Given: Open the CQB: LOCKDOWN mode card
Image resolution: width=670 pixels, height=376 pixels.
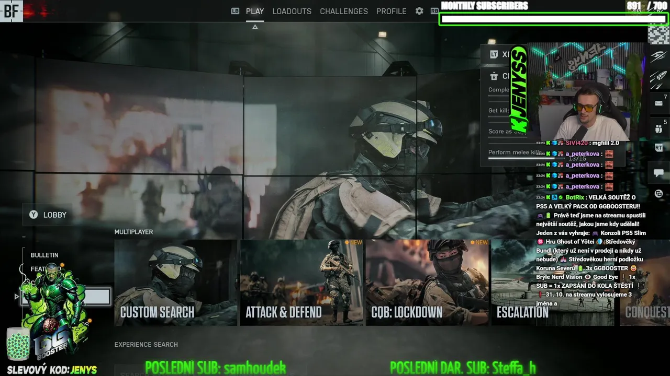Looking at the screenshot, I should 427,283.
